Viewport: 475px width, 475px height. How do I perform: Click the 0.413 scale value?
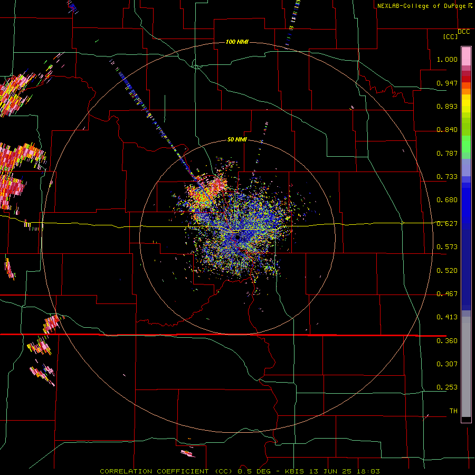pyautogui.click(x=447, y=317)
